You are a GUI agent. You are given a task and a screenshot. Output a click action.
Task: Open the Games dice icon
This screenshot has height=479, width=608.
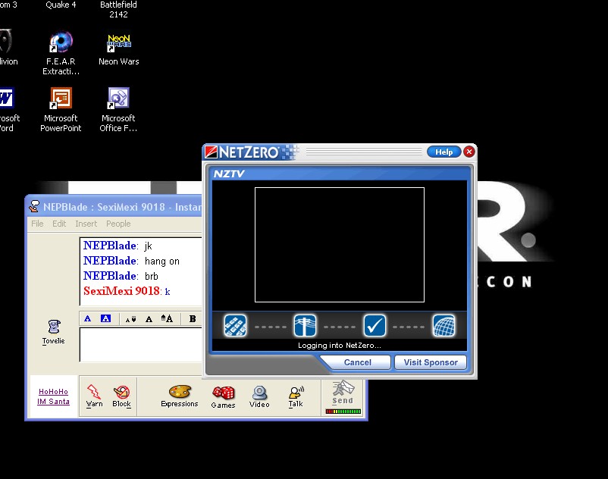223,397
